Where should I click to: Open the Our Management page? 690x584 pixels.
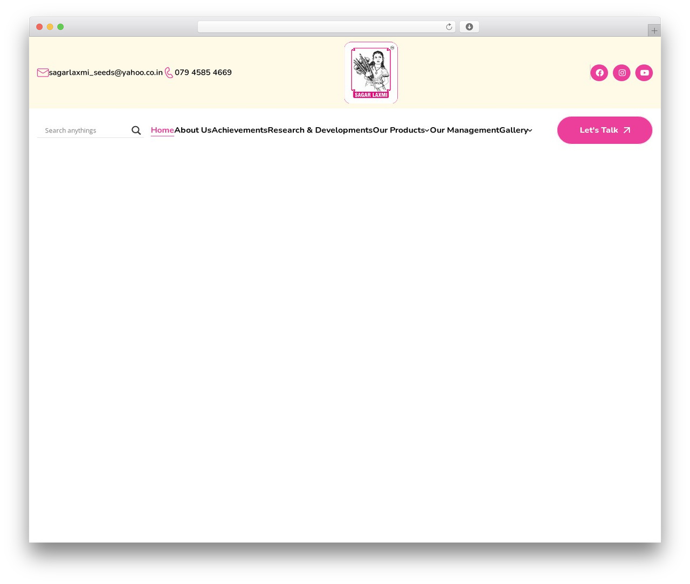pyautogui.click(x=465, y=130)
